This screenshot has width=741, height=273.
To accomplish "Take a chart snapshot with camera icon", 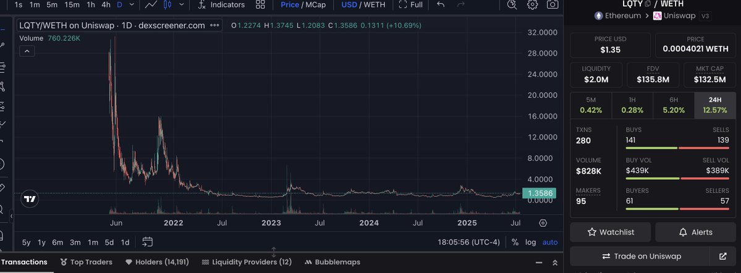I will (552, 5).
